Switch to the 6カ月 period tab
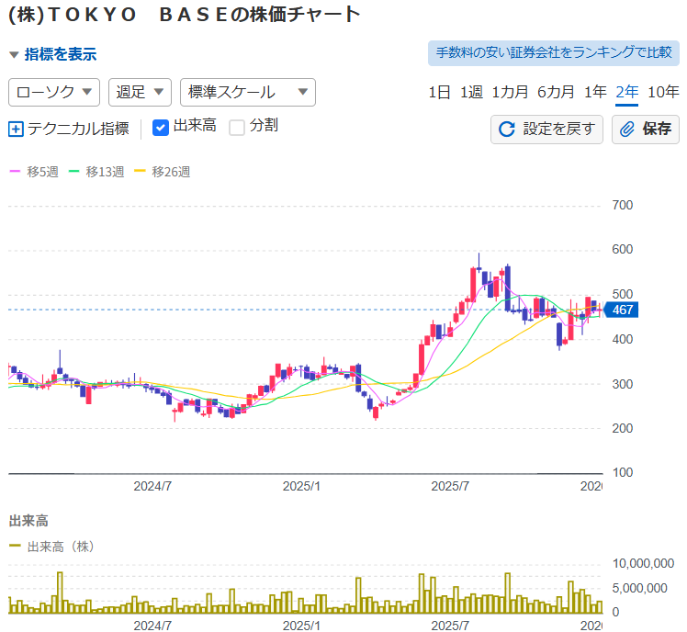The image size is (687, 632). [x=556, y=92]
